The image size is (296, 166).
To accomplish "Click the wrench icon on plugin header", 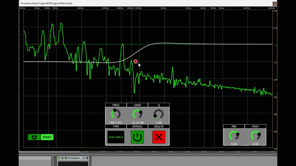I will pyautogui.click(x=66, y=158).
